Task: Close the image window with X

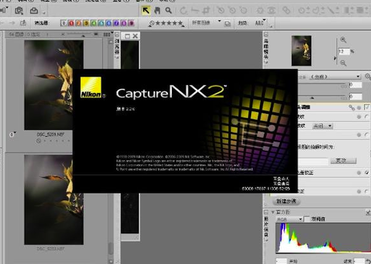Action: [135, 36]
